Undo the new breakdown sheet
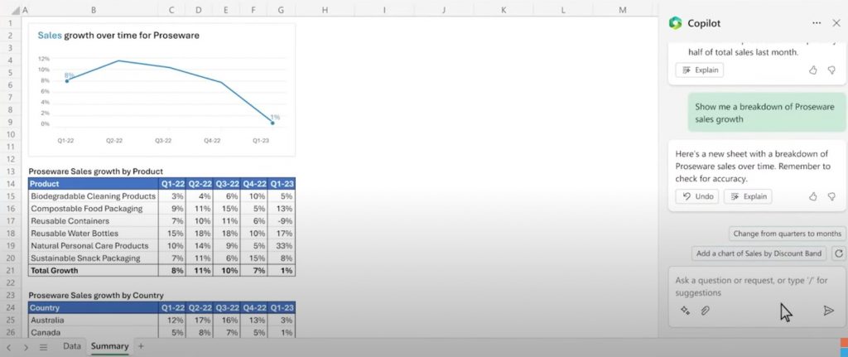The image size is (848, 357). click(x=697, y=196)
